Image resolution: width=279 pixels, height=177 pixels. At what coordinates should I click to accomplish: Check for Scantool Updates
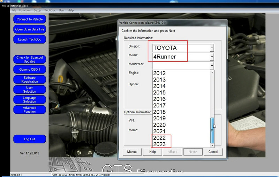tap(30, 59)
